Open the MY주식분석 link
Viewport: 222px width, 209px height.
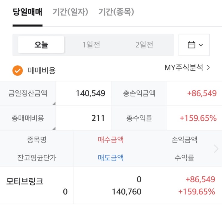click(x=184, y=68)
